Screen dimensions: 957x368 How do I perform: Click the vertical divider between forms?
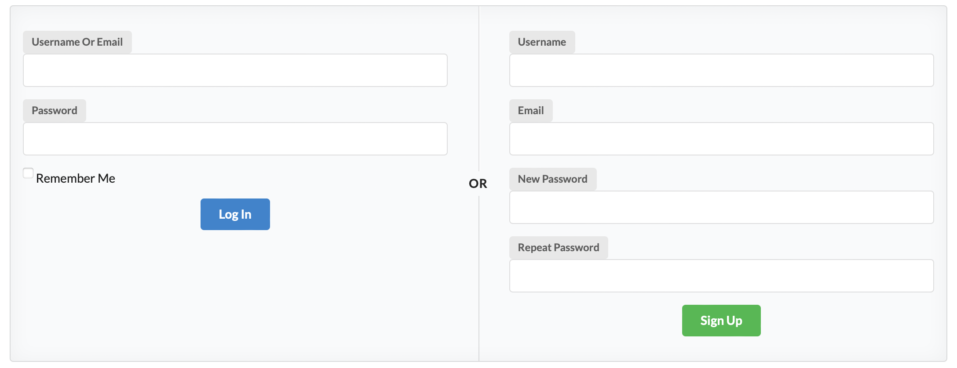click(480, 88)
